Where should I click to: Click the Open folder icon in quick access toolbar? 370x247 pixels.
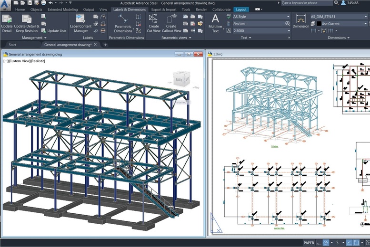(23, 3)
